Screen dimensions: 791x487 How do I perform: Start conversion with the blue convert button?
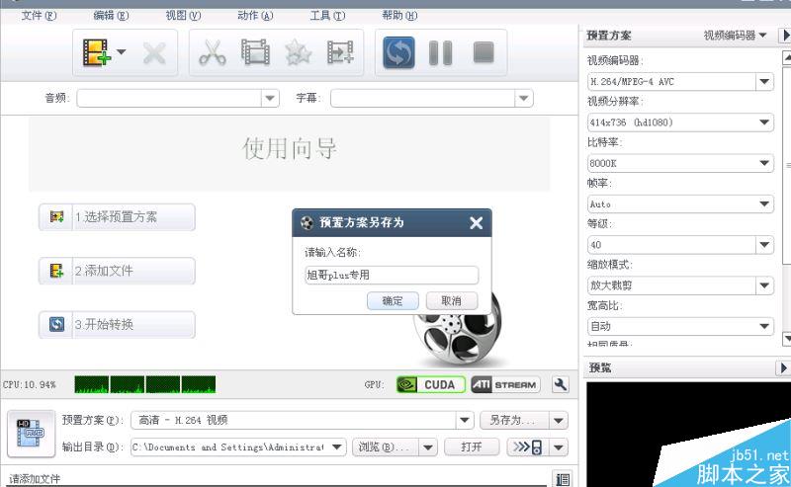(x=398, y=52)
